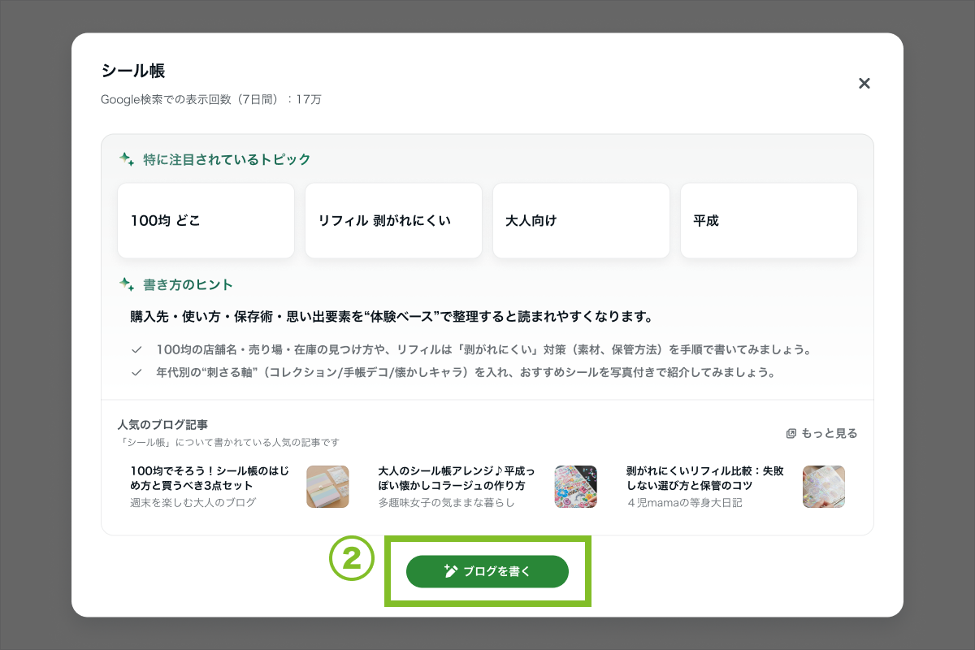Click the colorful sticker collage thumbnail
Image resolution: width=975 pixels, height=650 pixels.
[x=575, y=487]
